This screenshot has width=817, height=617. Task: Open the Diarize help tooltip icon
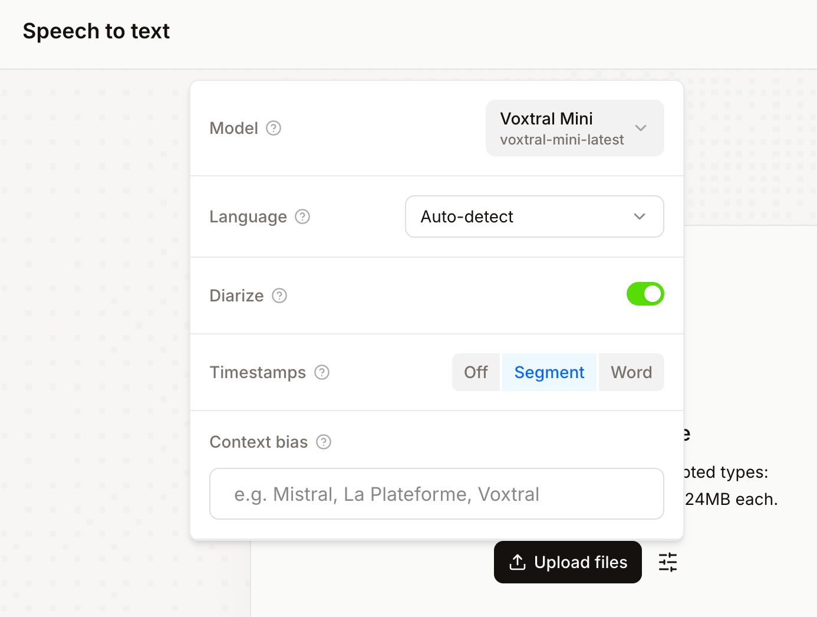[279, 296]
